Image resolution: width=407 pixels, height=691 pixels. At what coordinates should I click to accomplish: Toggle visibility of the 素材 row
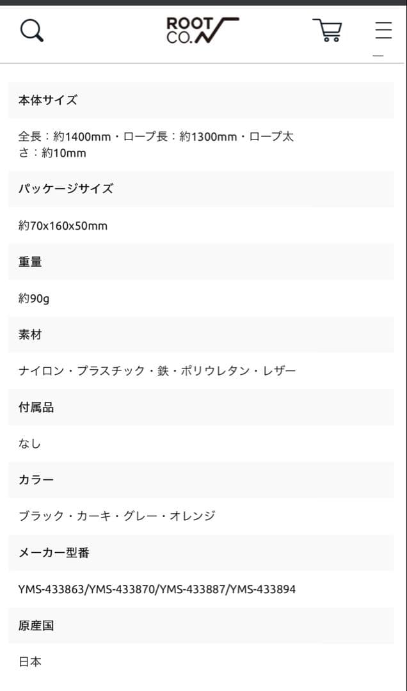(203, 335)
